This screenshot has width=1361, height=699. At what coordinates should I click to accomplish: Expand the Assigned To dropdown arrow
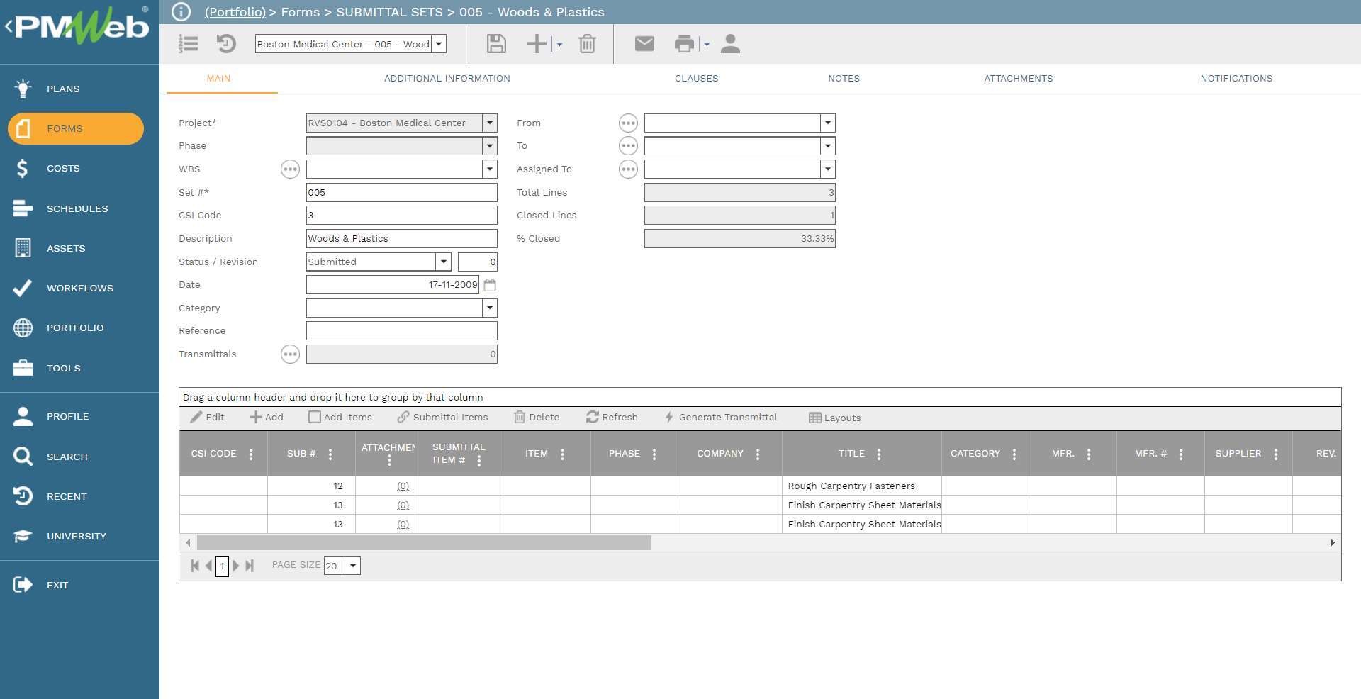[x=827, y=169]
